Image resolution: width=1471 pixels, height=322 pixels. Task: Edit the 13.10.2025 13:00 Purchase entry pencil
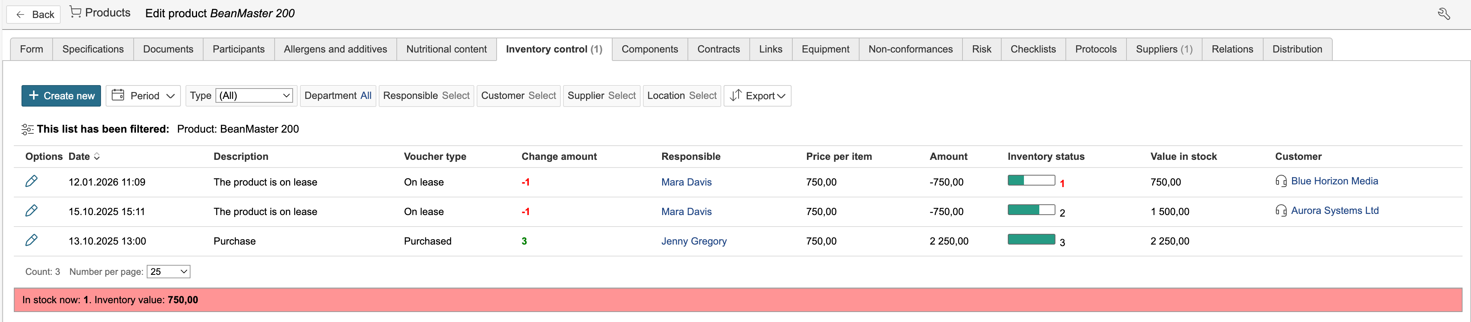point(31,240)
